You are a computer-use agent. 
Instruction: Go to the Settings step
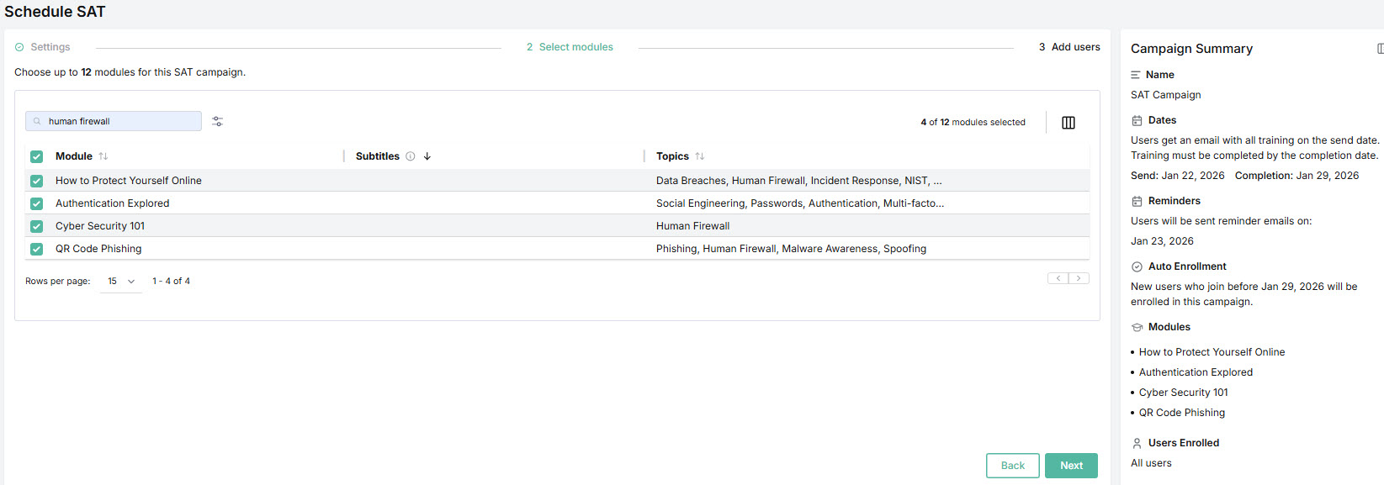[50, 47]
